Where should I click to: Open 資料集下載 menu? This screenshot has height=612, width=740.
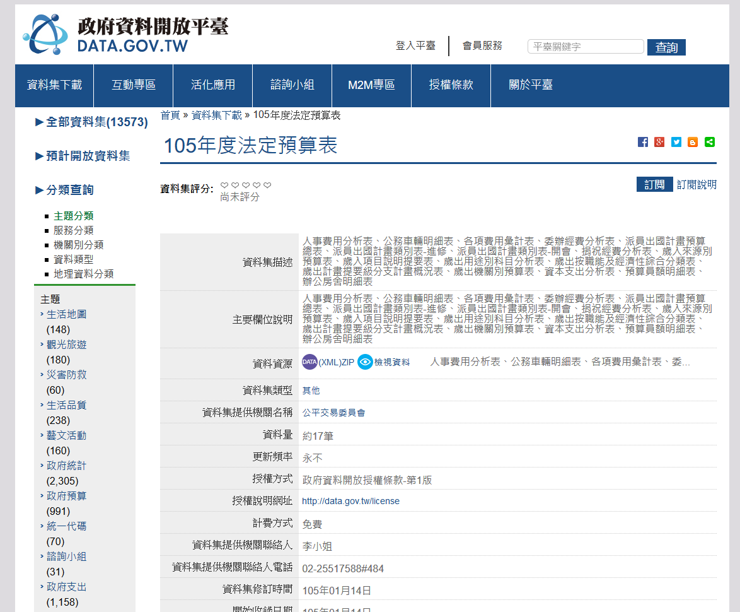[54, 85]
